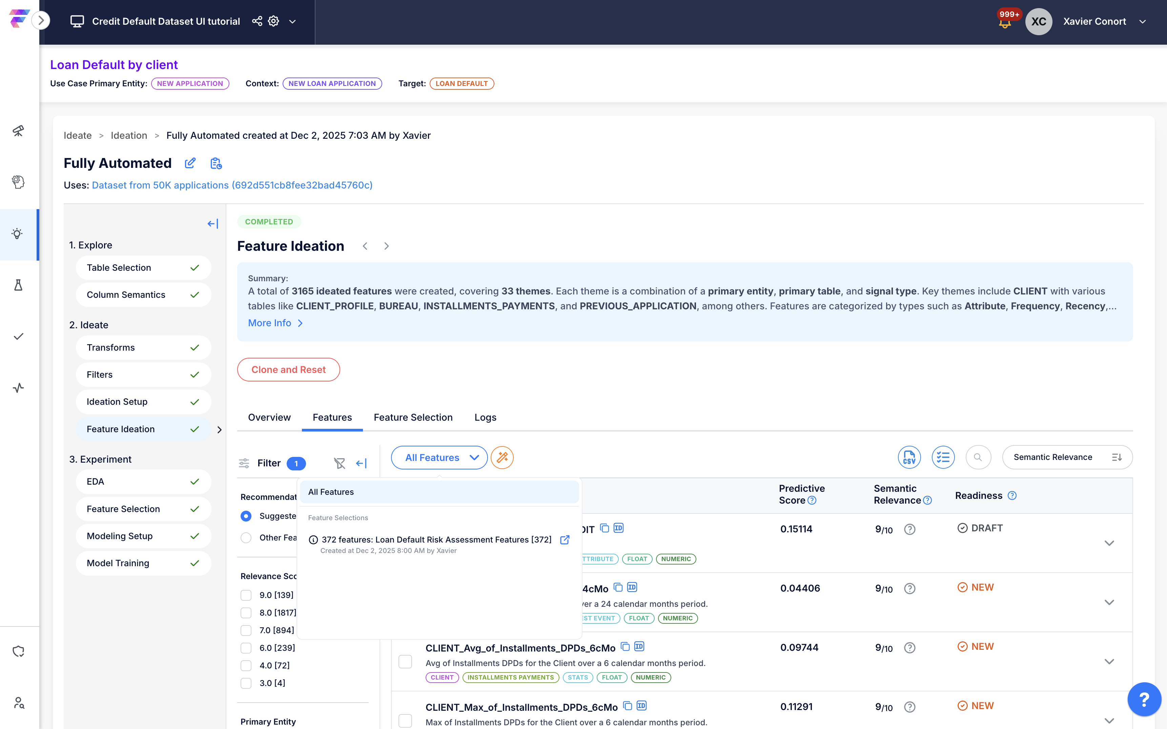
Task: Click the Clone and Reset button
Action: point(289,370)
